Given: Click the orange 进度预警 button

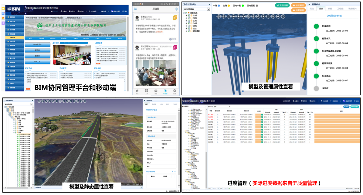Looking at the screenshot, I should (x=299, y=5).
